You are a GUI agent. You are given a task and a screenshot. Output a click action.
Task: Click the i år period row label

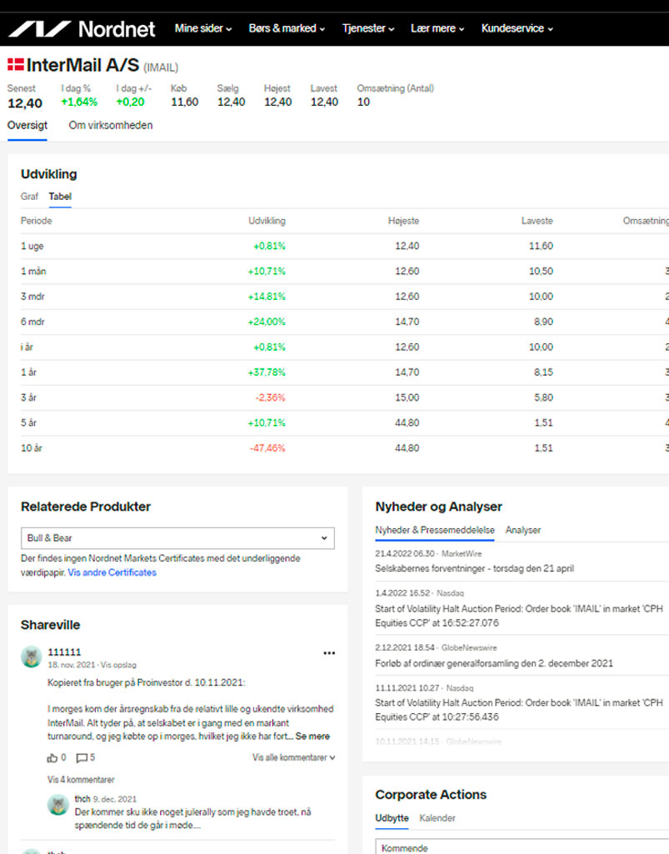(27, 347)
